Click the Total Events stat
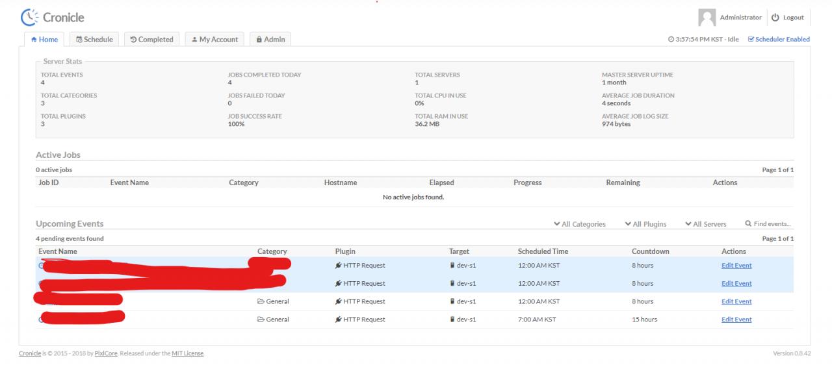Image resolution: width=832 pixels, height=391 pixels. pos(62,79)
